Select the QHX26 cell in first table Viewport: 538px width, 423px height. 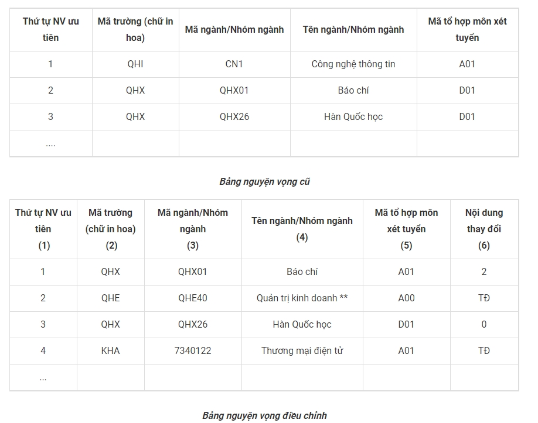click(234, 117)
